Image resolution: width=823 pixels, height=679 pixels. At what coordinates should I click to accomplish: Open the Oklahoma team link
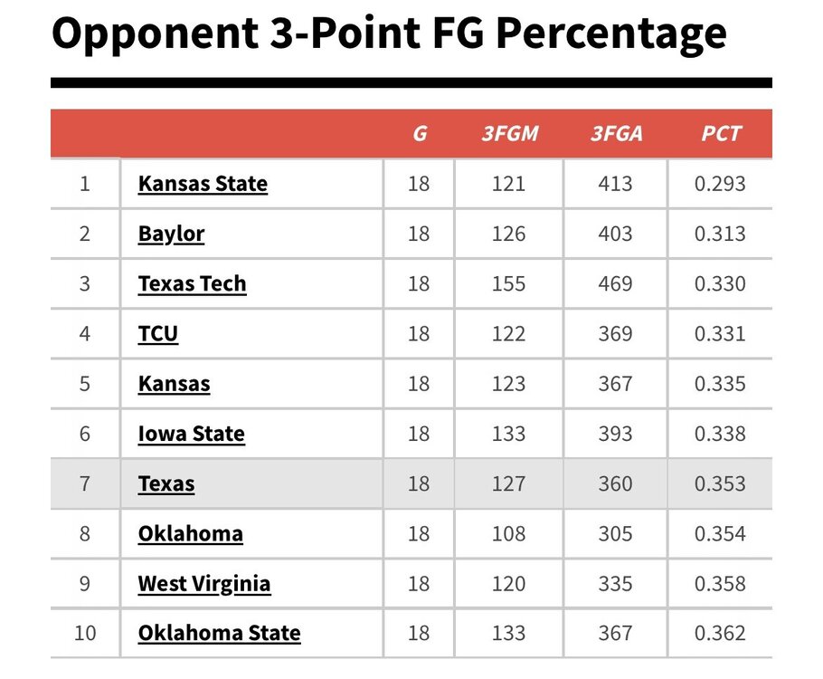(x=190, y=533)
